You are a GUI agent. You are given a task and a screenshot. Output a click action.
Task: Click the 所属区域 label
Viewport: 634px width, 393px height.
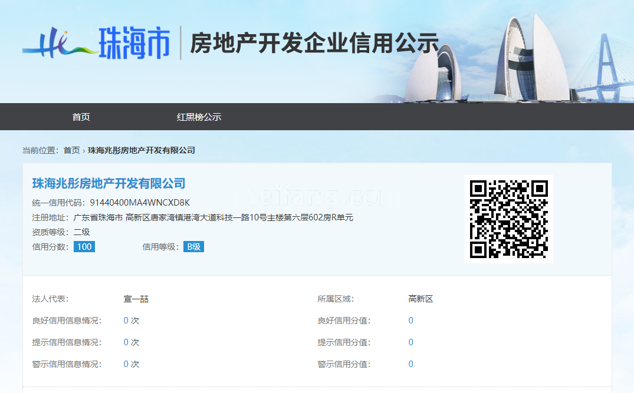point(336,299)
